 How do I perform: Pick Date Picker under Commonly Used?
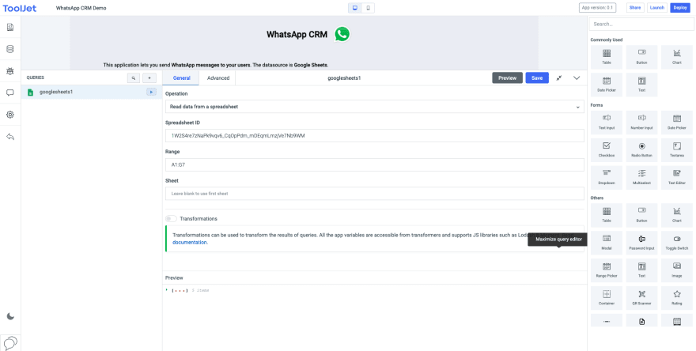607,85
